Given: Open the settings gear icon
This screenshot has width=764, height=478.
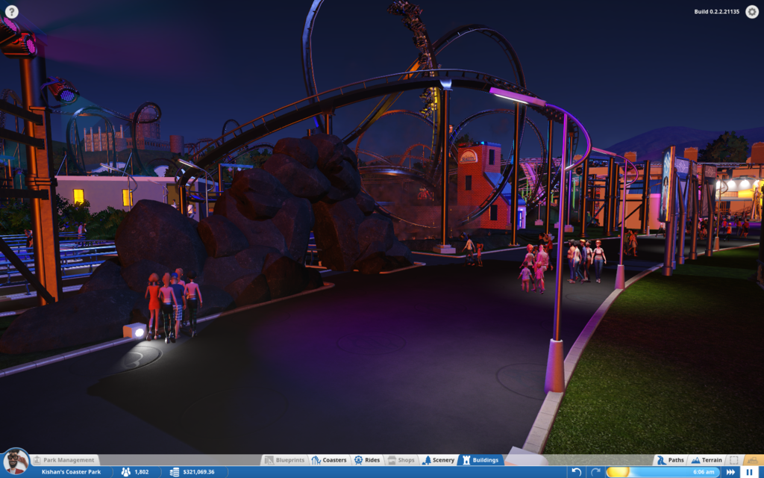Looking at the screenshot, I should click(x=752, y=12).
